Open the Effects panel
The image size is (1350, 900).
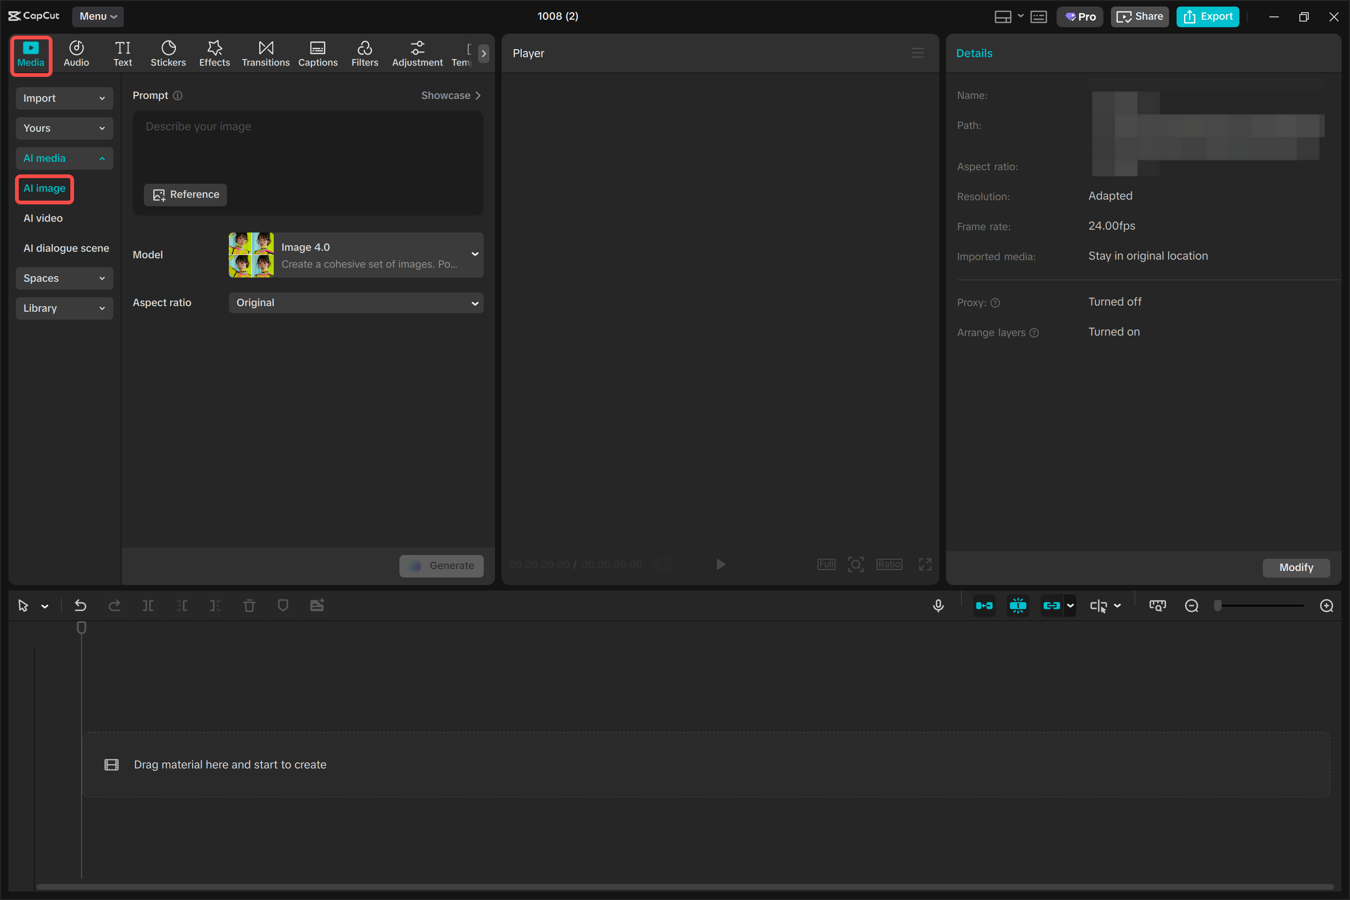point(214,53)
